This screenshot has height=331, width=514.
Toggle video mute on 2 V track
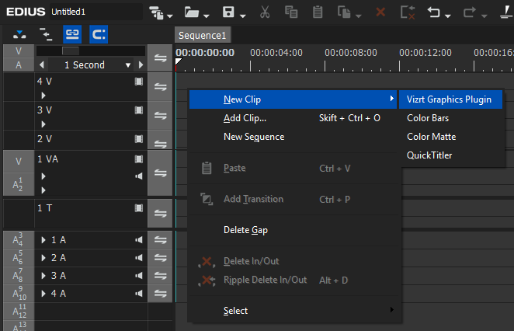[x=139, y=139]
